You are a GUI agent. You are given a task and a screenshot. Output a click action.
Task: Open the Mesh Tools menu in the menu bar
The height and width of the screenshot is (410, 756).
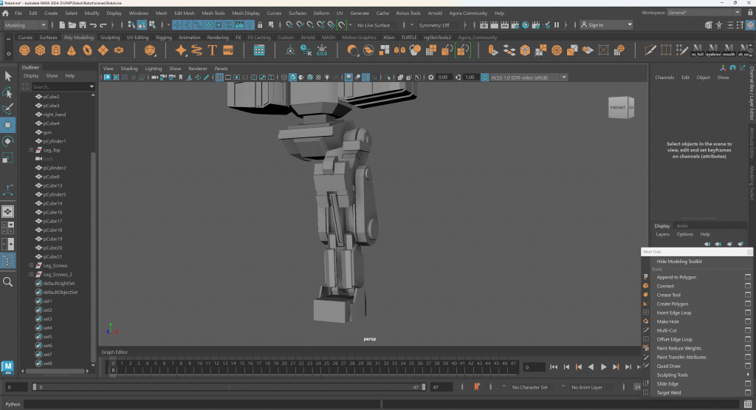click(x=213, y=13)
